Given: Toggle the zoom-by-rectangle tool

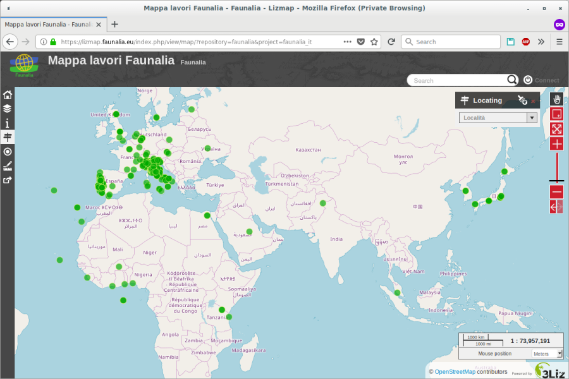Looking at the screenshot, I should pyautogui.click(x=556, y=114).
